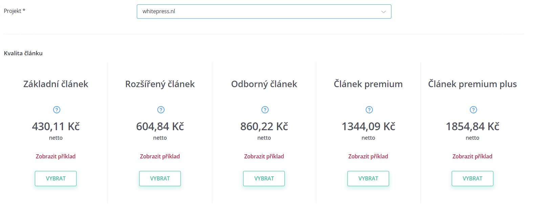Image resolution: width=534 pixels, height=215 pixels.
Task: Open Zobrazit příklad for Základní článek
Action: coord(56,156)
